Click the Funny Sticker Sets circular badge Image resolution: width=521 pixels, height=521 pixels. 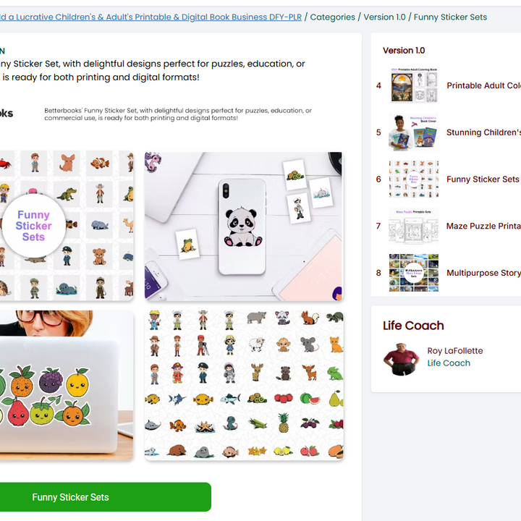click(33, 226)
